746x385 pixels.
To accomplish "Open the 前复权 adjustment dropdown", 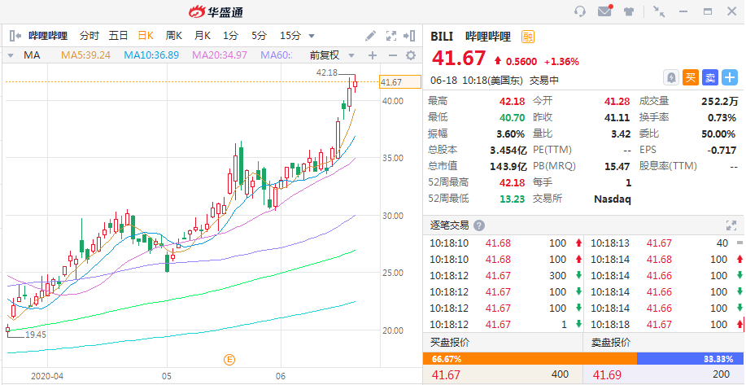I will pos(332,55).
